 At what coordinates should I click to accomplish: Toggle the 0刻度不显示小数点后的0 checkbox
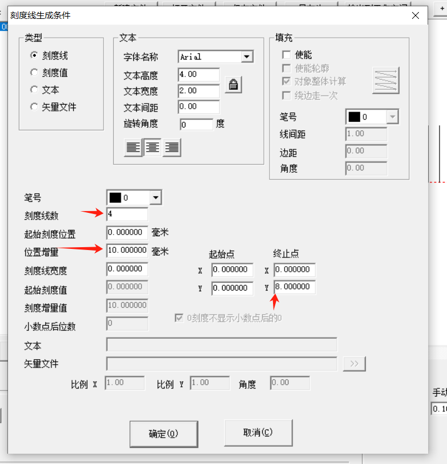click(x=179, y=318)
